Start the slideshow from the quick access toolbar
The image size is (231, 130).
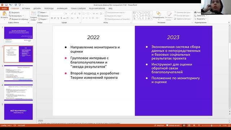(20, 5)
